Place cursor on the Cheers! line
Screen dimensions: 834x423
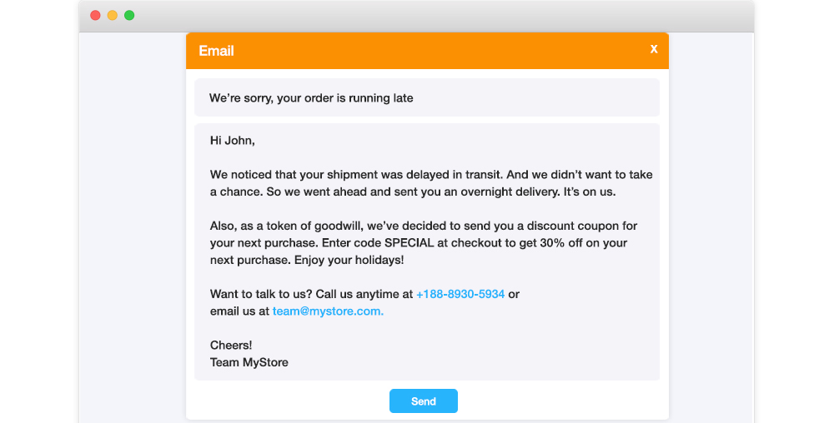[x=231, y=345]
